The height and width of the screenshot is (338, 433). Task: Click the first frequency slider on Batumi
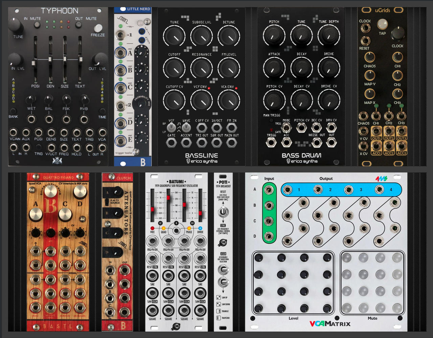click(x=153, y=209)
